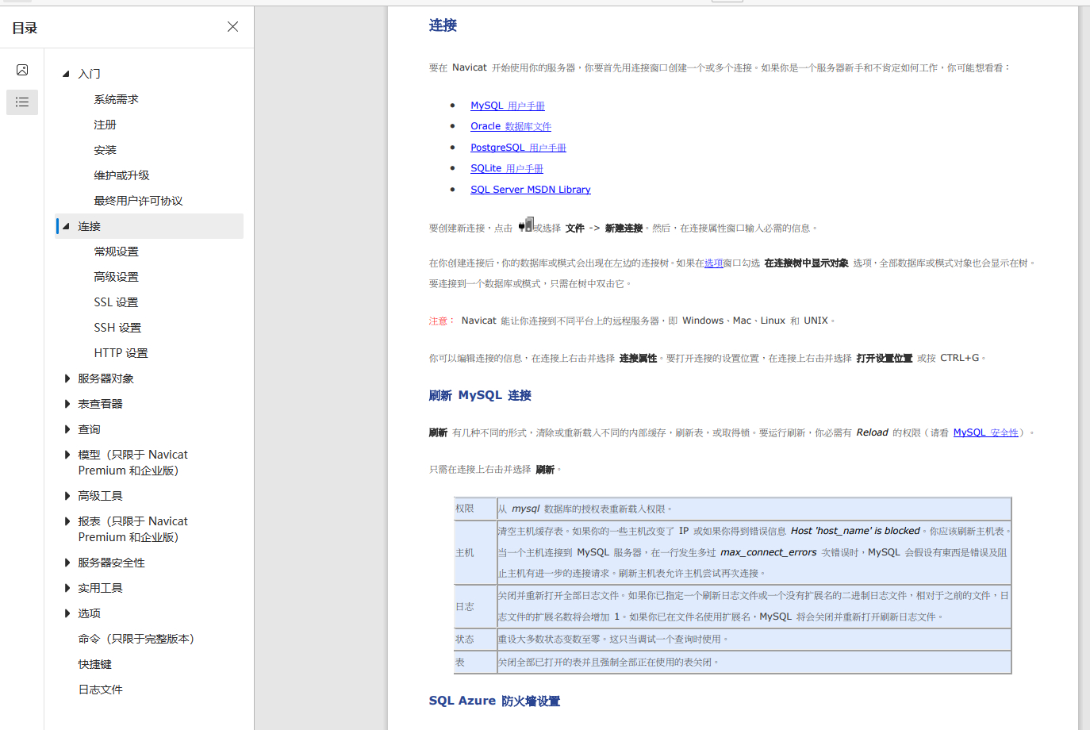Select 高级设置 in the outline
The height and width of the screenshot is (730, 1090).
coord(116,277)
